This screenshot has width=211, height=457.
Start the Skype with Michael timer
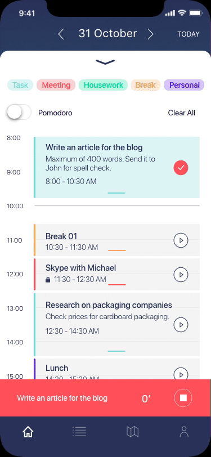pos(181,275)
